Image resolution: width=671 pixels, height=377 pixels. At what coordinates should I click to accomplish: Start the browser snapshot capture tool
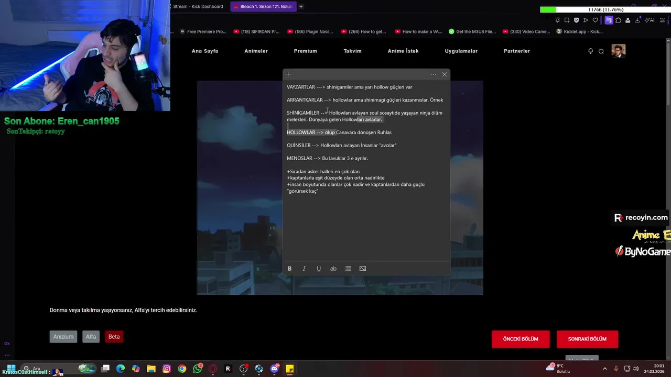tap(567, 20)
